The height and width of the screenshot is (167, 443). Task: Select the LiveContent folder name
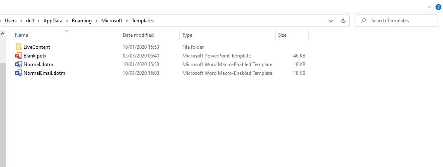pos(37,47)
